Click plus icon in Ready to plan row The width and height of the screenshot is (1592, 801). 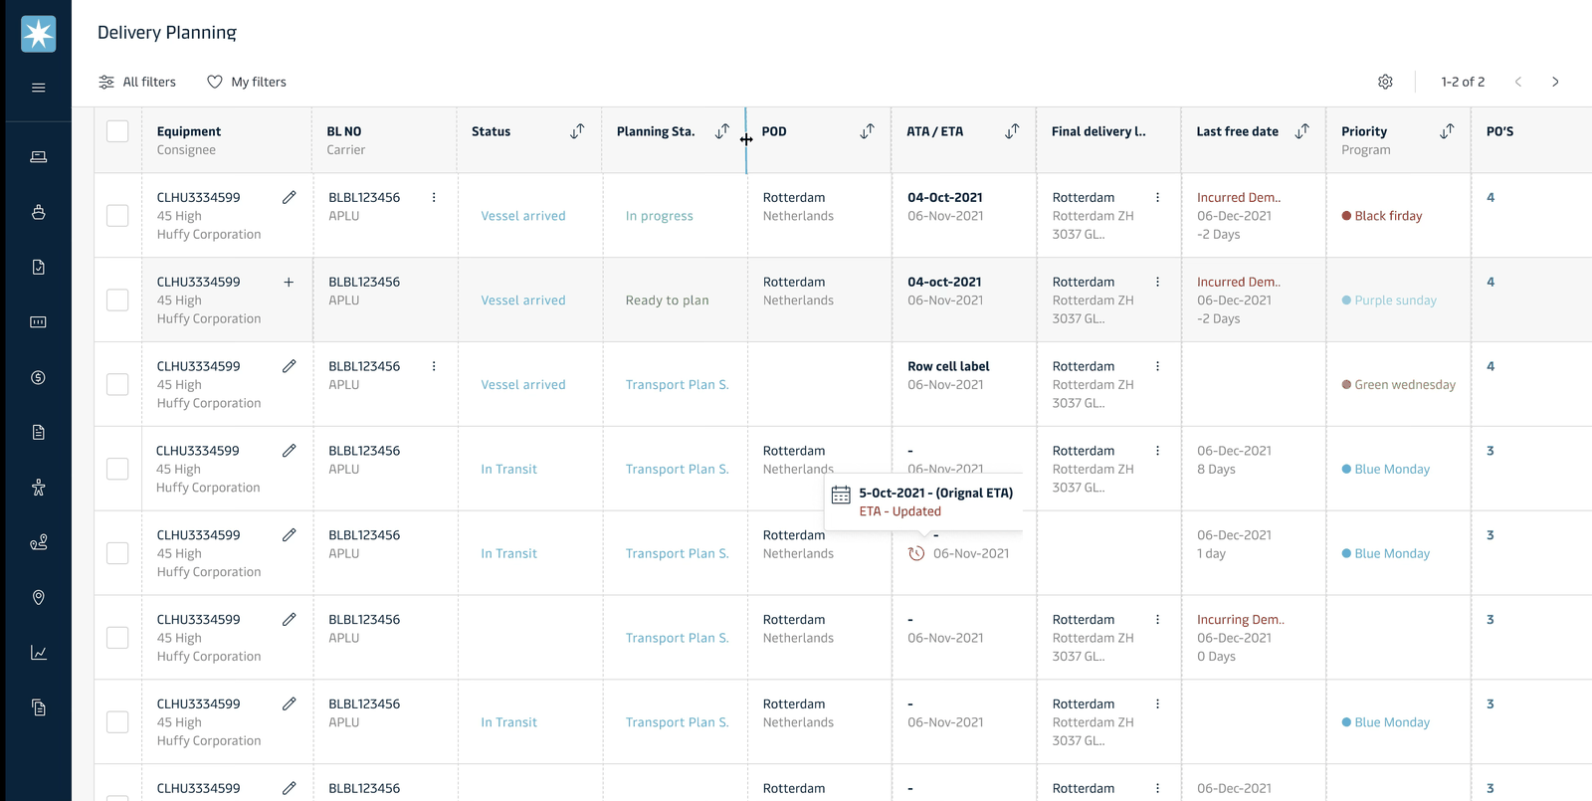point(289,282)
